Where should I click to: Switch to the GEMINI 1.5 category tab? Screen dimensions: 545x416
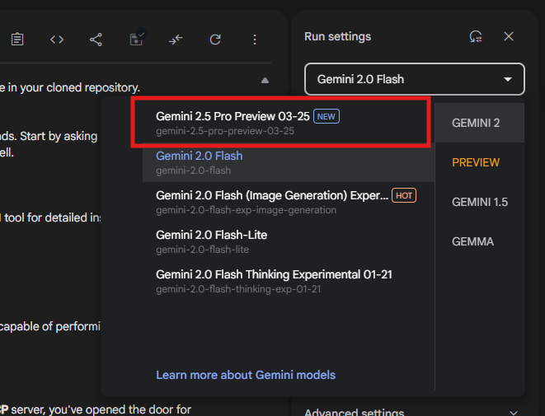tap(480, 202)
